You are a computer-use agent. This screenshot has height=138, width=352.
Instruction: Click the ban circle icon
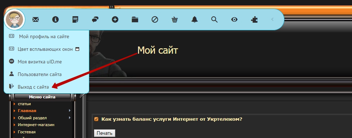[x=155, y=20]
